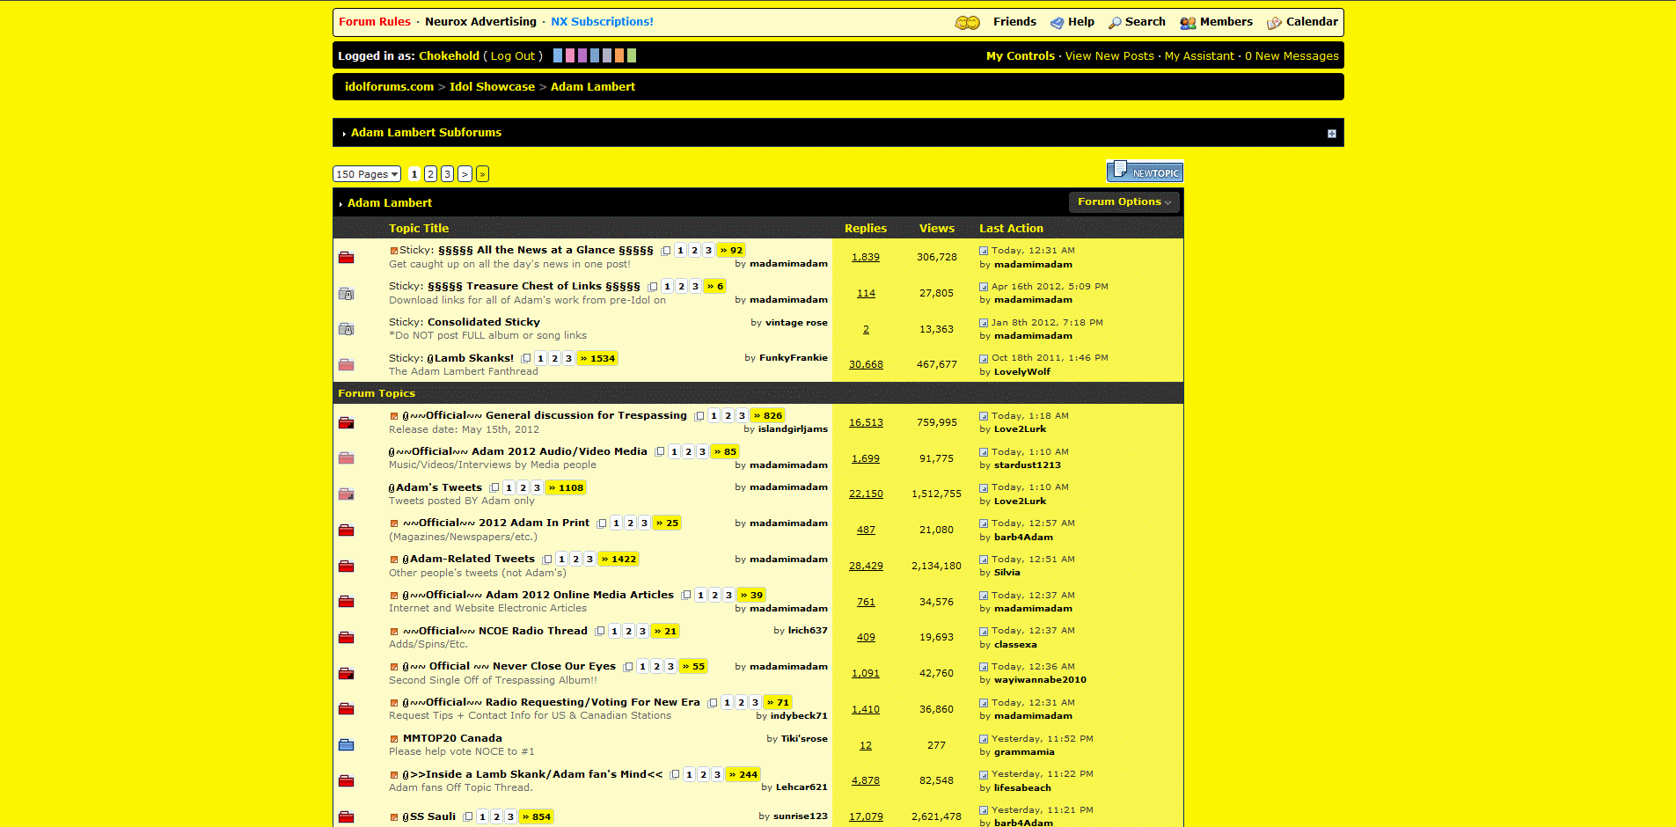Jump to last page 1534 of Lamb Skanks!

pyautogui.click(x=597, y=359)
